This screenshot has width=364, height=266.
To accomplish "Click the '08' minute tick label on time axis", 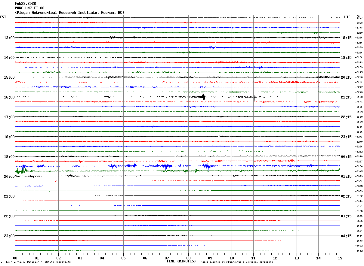I will click(x=188, y=258).
